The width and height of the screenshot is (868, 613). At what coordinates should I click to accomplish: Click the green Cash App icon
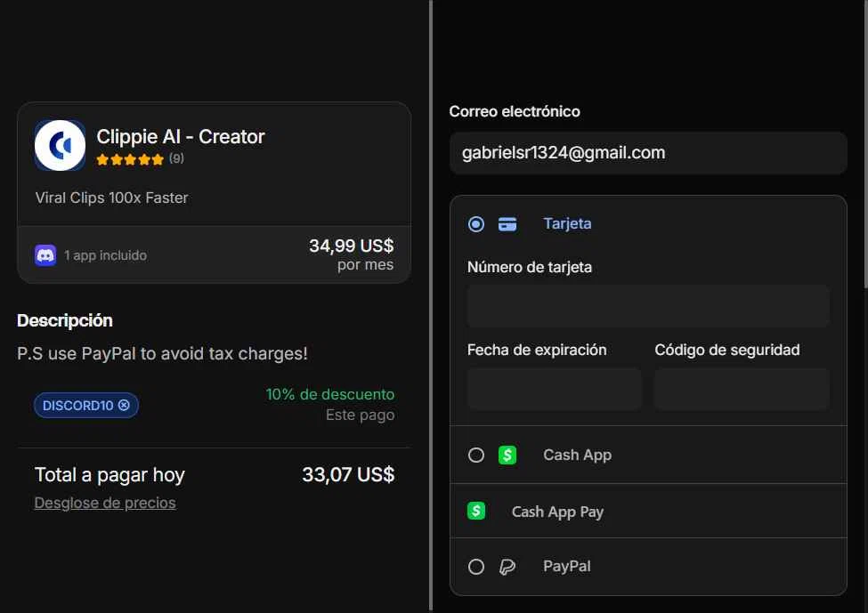coord(507,456)
